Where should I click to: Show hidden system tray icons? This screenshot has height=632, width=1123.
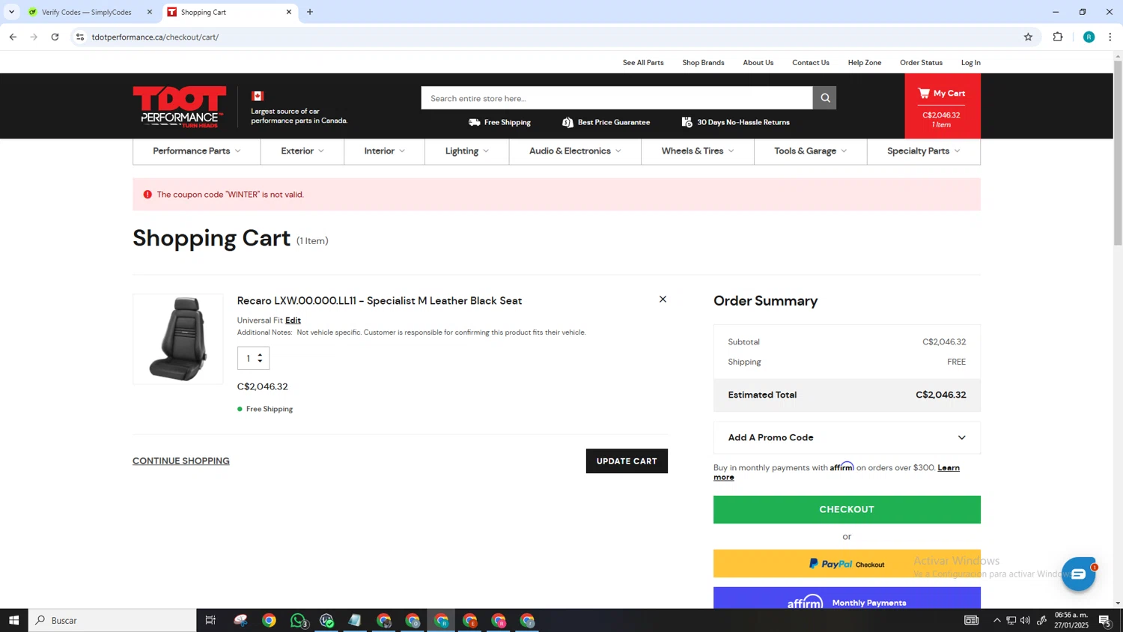coord(996,620)
